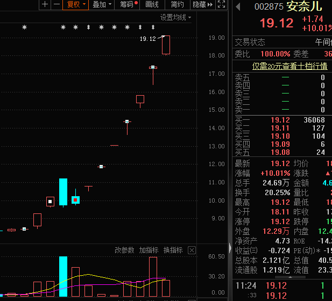
Task: Expand trade list with small up arrow
Action: coord(290,277)
